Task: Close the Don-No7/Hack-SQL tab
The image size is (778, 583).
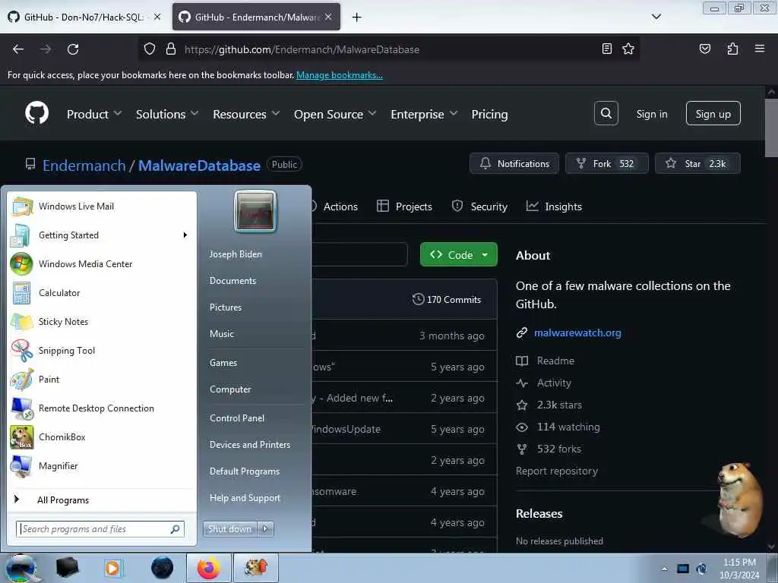Action: 157,17
